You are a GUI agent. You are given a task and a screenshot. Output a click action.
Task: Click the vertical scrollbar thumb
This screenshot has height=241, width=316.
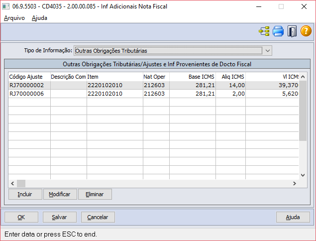tap(303, 111)
